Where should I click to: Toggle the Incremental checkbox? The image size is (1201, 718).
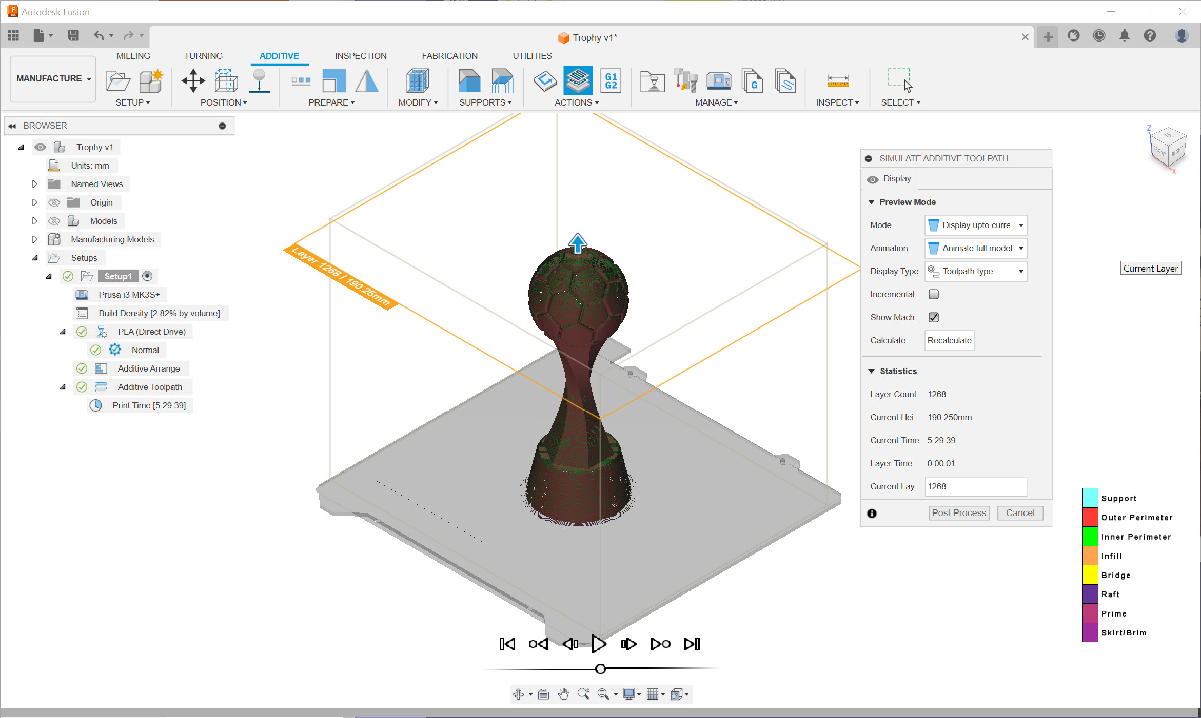coord(934,294)
